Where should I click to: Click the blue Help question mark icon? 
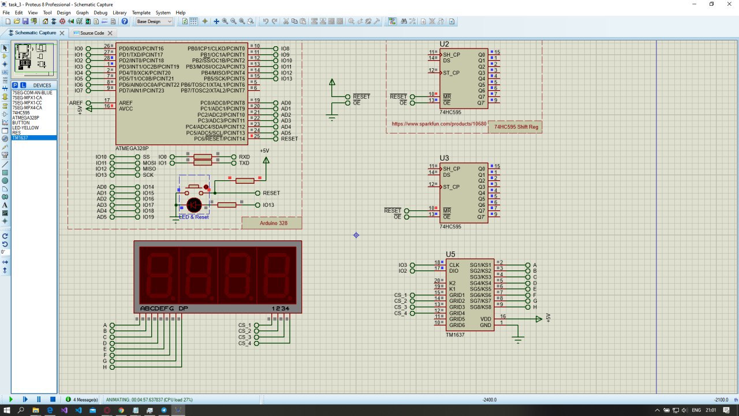pos(125,21)
